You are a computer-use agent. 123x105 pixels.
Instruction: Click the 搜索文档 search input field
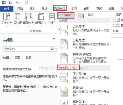click(x=27, y=49)
